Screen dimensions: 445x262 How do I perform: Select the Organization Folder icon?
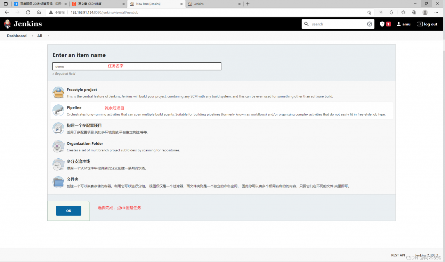[x=58, y=146]
